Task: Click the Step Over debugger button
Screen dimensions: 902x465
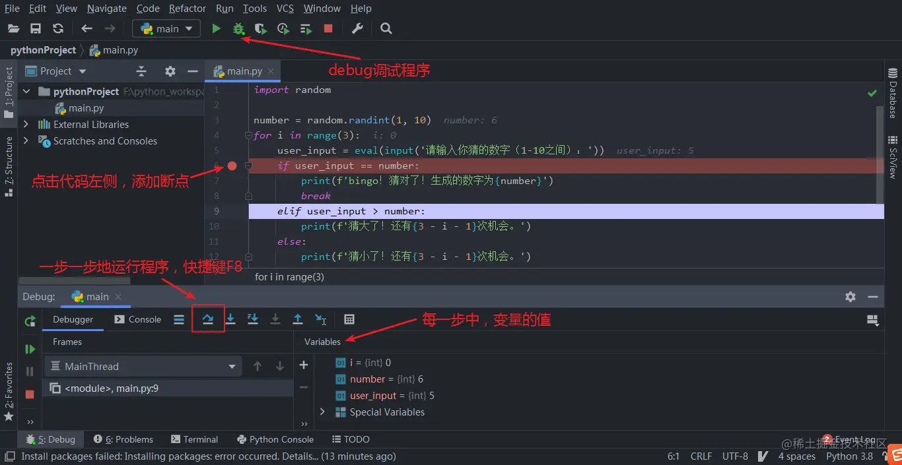Action: 208,319
